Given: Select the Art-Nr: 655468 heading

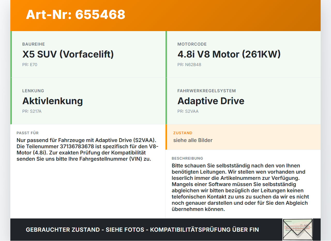Looking at the screenshot, I should click(x=76, y=15).
